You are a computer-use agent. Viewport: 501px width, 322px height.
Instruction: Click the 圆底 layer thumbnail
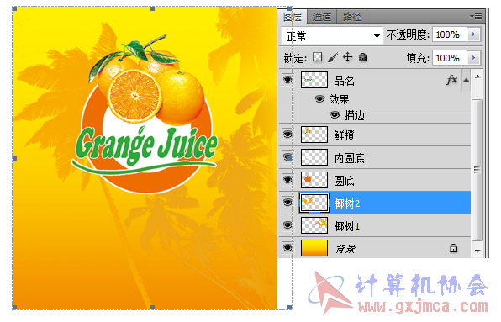pos(314,180)
